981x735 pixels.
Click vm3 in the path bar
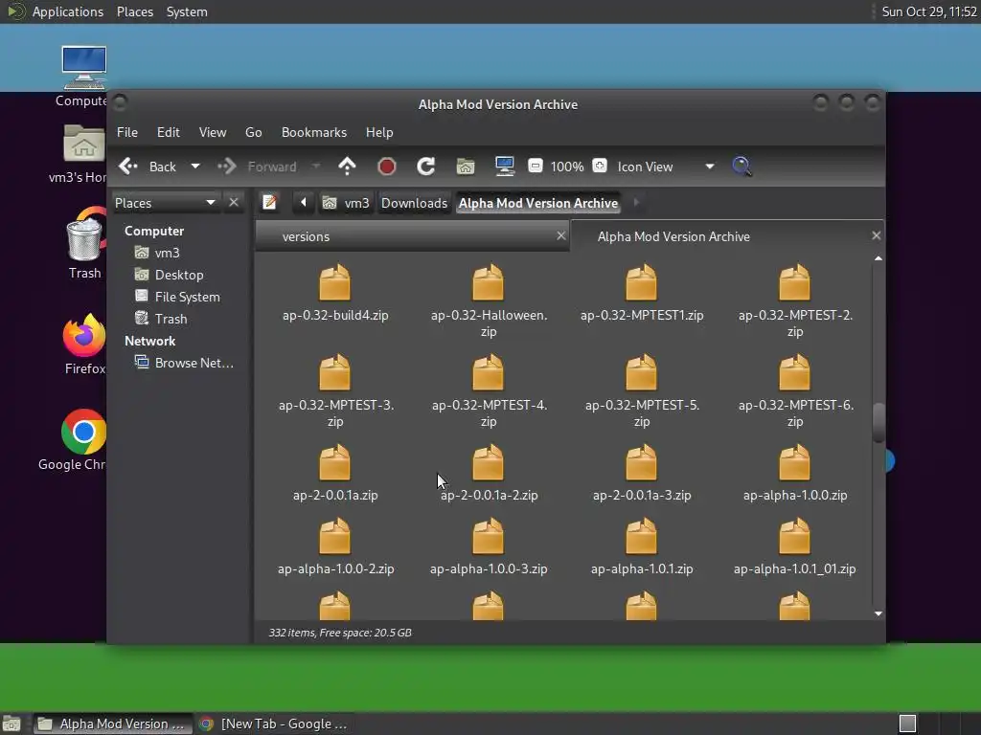(346, 203)
